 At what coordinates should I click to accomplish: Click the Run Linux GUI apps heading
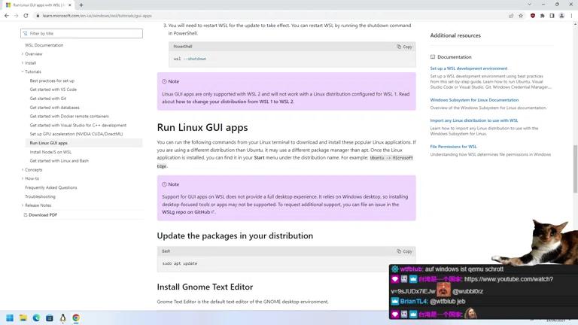202,127
